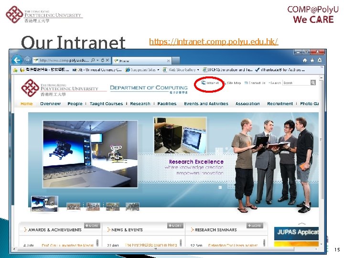Screen dimensions: 344x258
Task: Open the JUPAS Application banner
Action: pos(296,233)
